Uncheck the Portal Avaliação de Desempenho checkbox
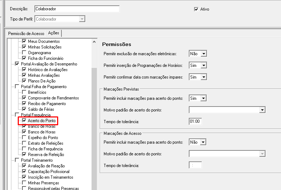The width and height of the screenshot is (281, 190). (x=17, y=64)
